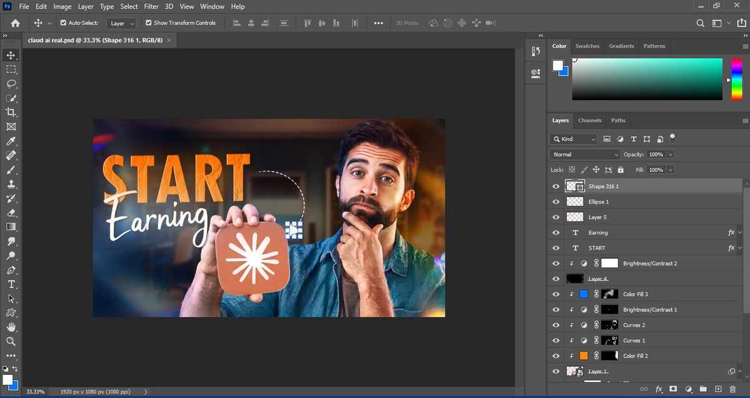Screen dimensions: 750x398
Task: Switch to the Gradients tab
Action: (621, 46)
